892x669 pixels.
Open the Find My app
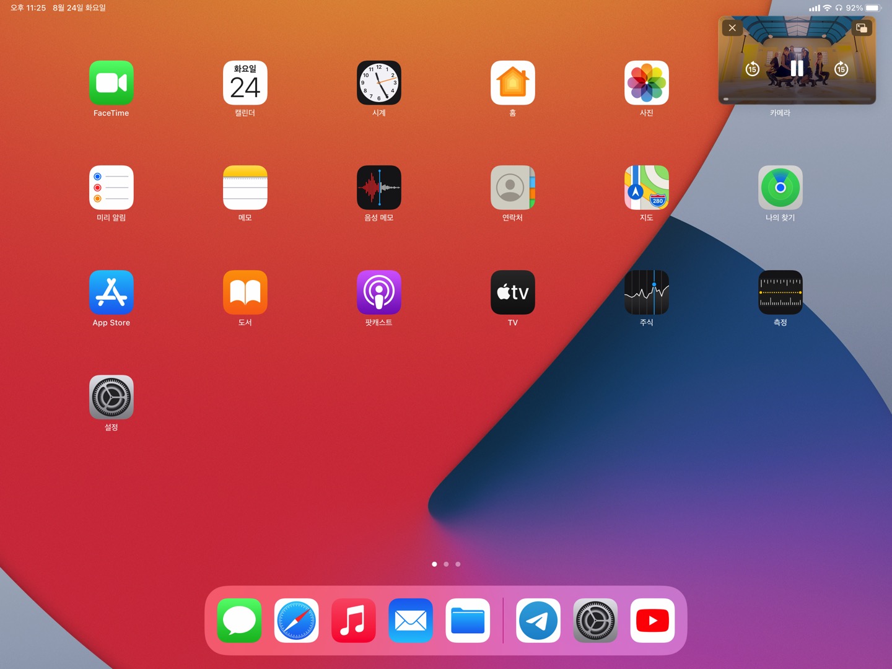pyautogui.click(x=780, y=188)
